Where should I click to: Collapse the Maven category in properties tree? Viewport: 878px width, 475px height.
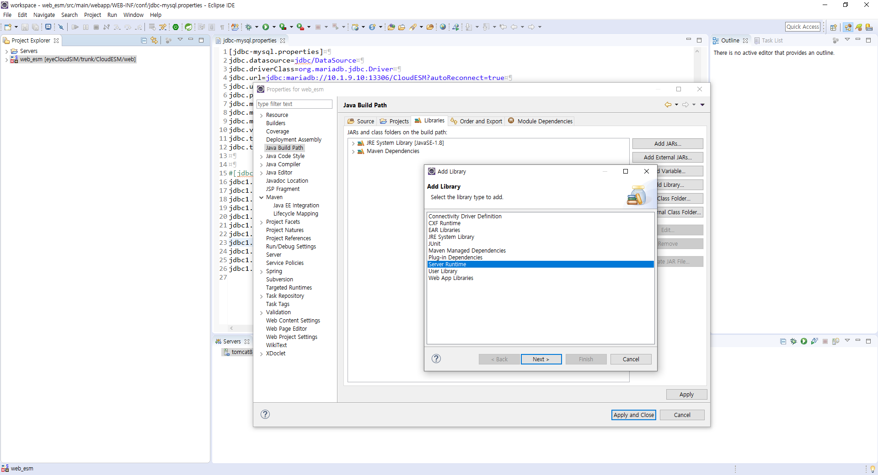pos(262,198)
